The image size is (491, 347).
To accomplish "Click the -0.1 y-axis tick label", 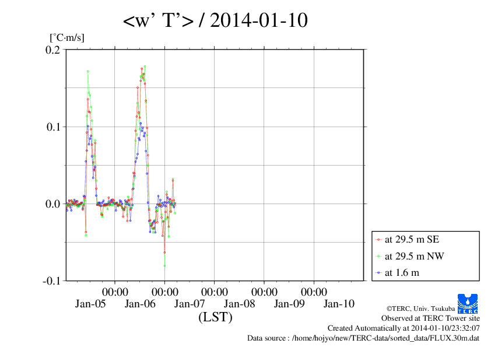I will click(x=51, y=281).
